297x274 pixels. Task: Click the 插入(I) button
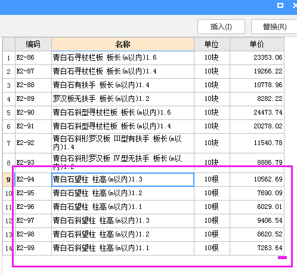click(x=221, y=27)
